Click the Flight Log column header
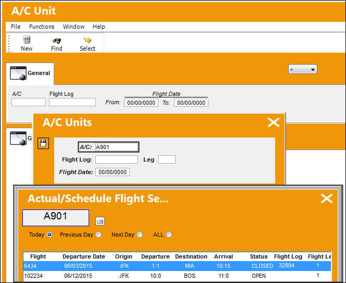Image resolution: width=346 pixels, height=283 pixels. [288, 256]
